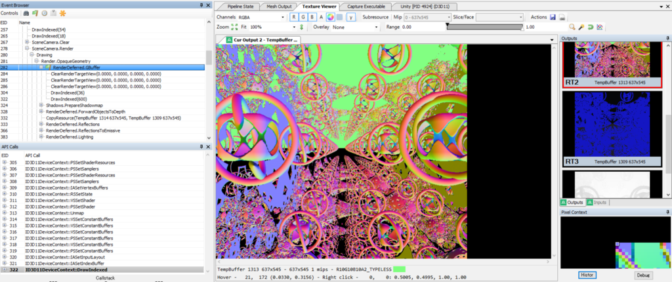Toggle the color wheel HDR multiply button

tap(330, 17)
